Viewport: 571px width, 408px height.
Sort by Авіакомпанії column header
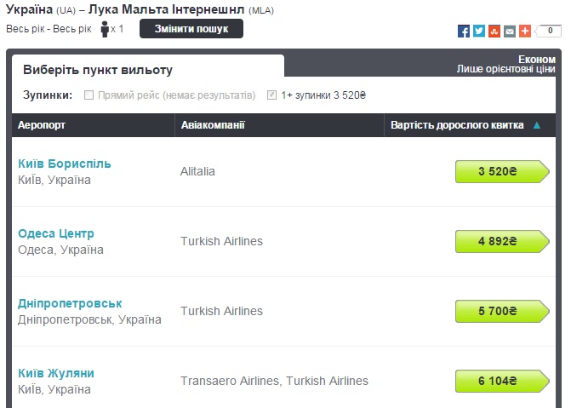(213, 125)
